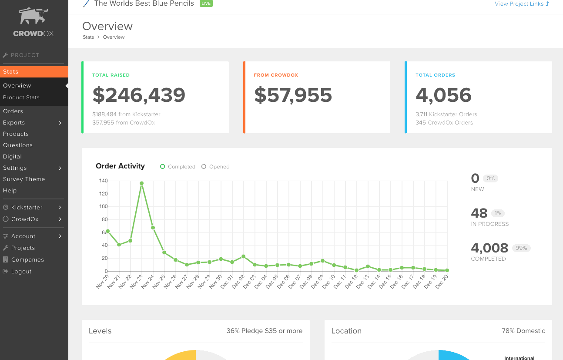
Task: Open the Companies link in sidebar
Action: (27, 260)
